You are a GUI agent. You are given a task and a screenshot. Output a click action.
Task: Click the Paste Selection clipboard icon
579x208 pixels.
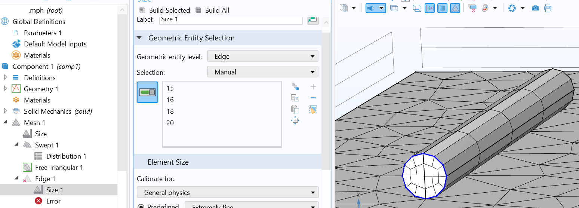pos(295,109)
